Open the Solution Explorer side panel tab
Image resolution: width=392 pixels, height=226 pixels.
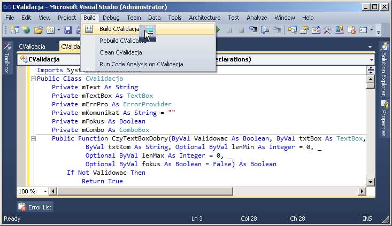pos(385,69)
